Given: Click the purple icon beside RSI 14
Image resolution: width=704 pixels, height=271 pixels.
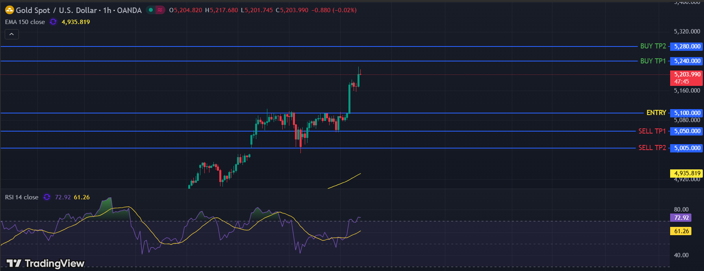Looking at the screenshot, I should click(x=47, y=197).
